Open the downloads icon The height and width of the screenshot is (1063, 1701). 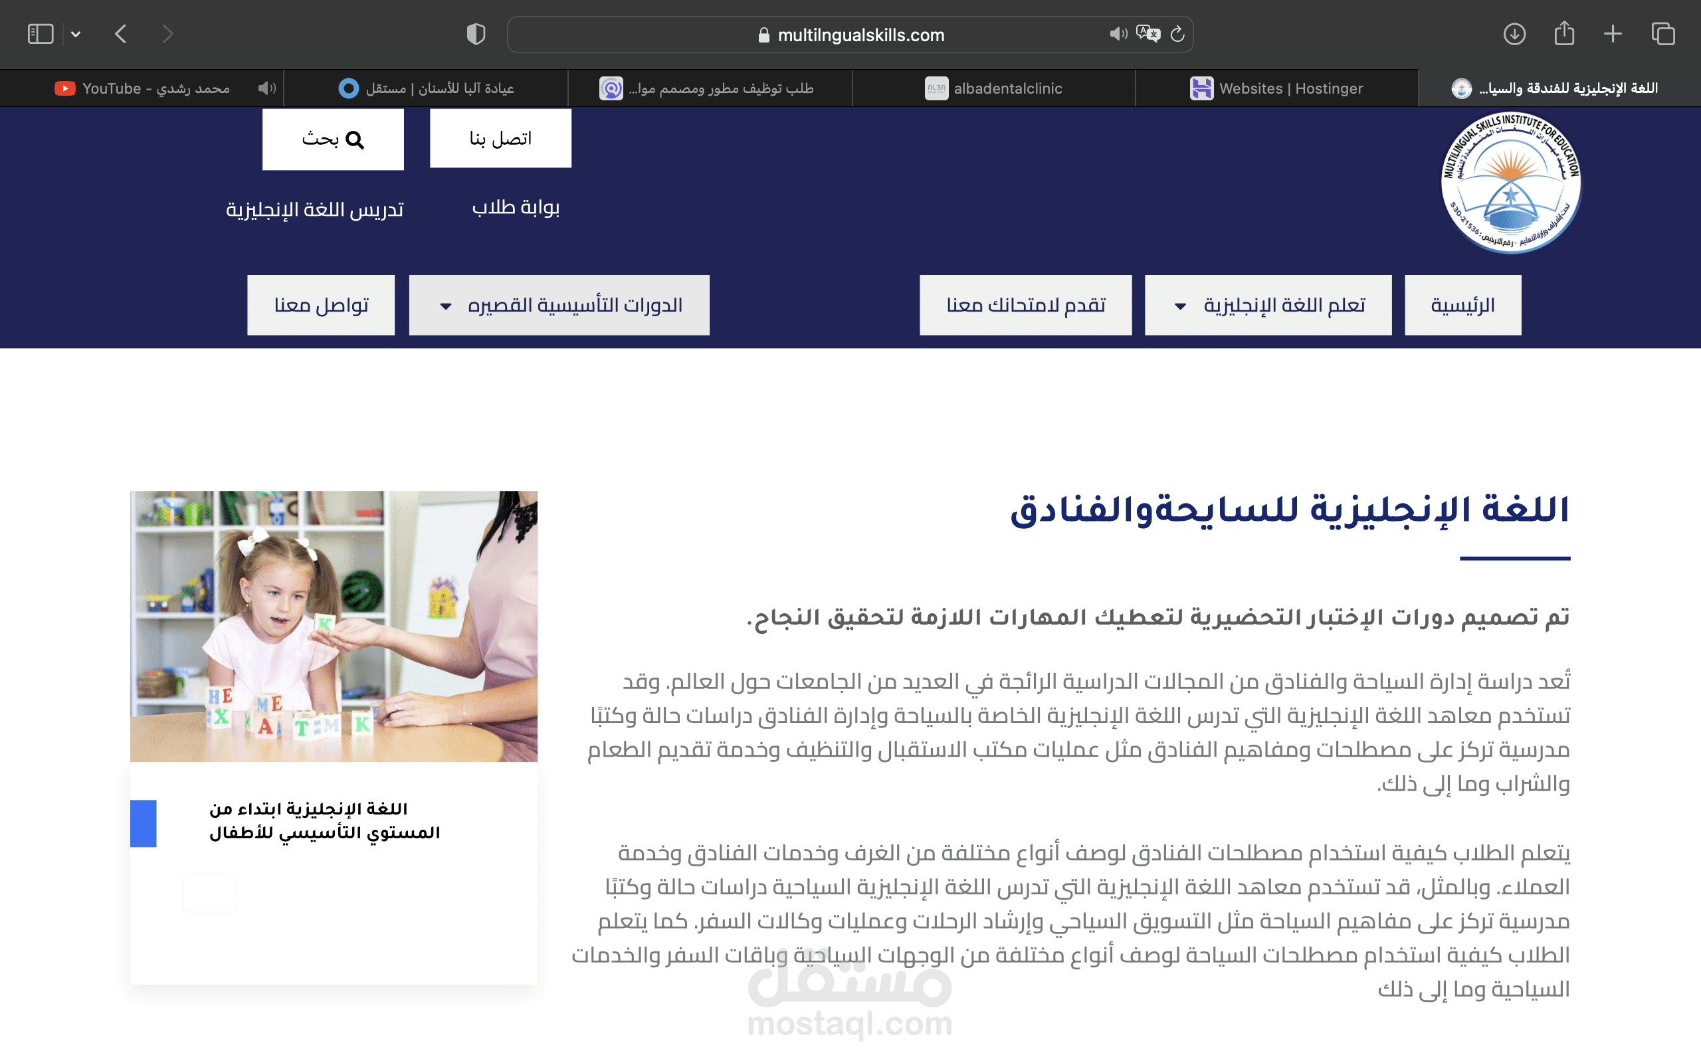1514,34
